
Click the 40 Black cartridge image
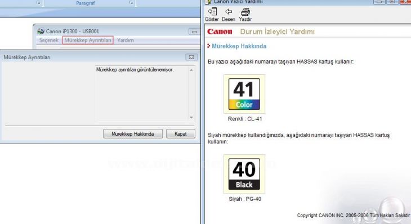244,174
